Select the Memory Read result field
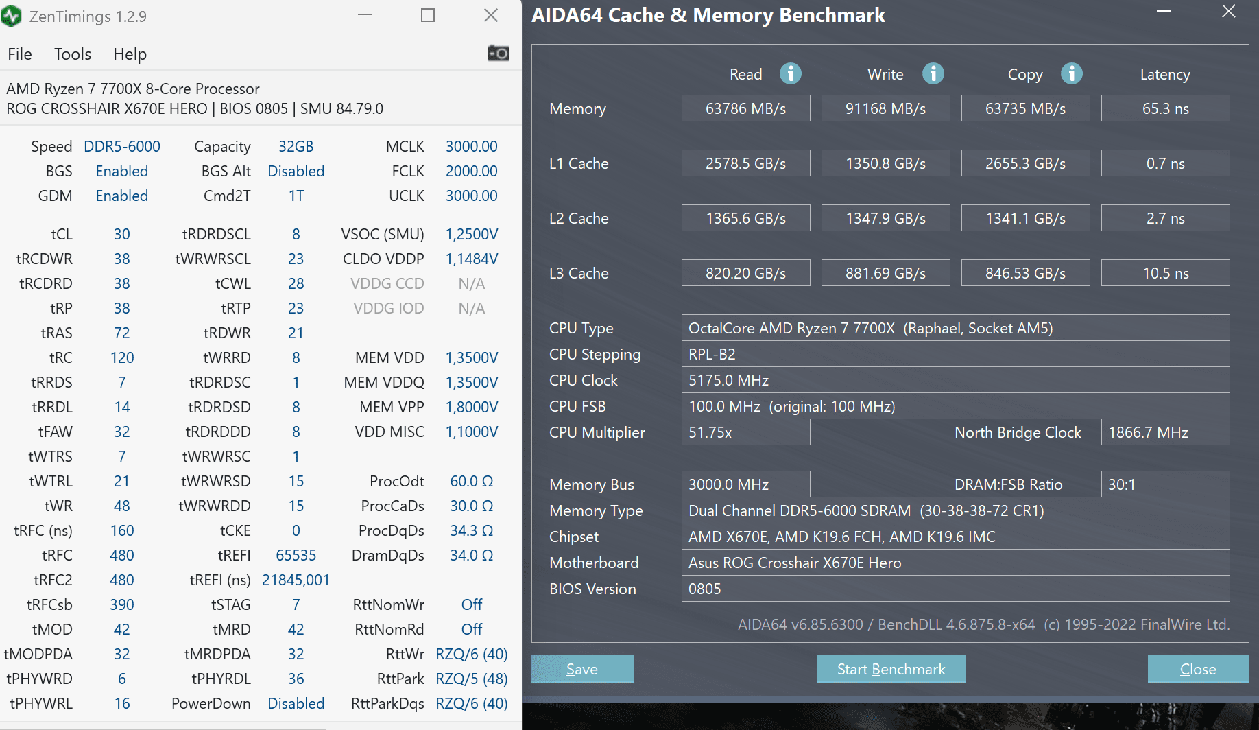The width and height of the screenshot is (1259, 730). tap(745, 108)
